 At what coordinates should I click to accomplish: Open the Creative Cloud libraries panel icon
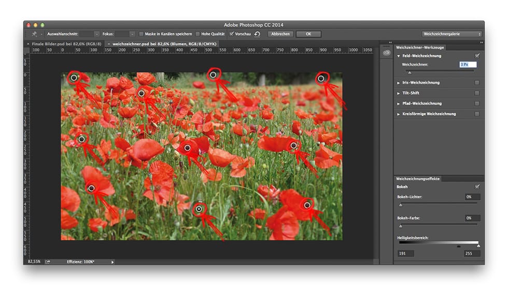(x=387, y=53)
